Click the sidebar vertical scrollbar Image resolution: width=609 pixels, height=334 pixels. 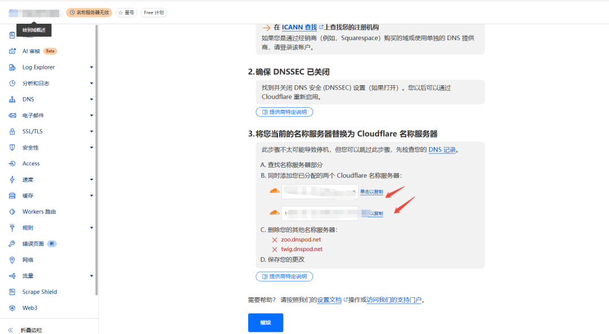[96, 160]
